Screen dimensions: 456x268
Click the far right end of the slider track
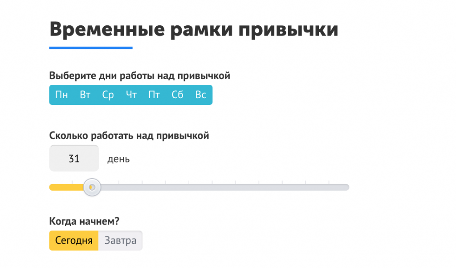point(346,188)
